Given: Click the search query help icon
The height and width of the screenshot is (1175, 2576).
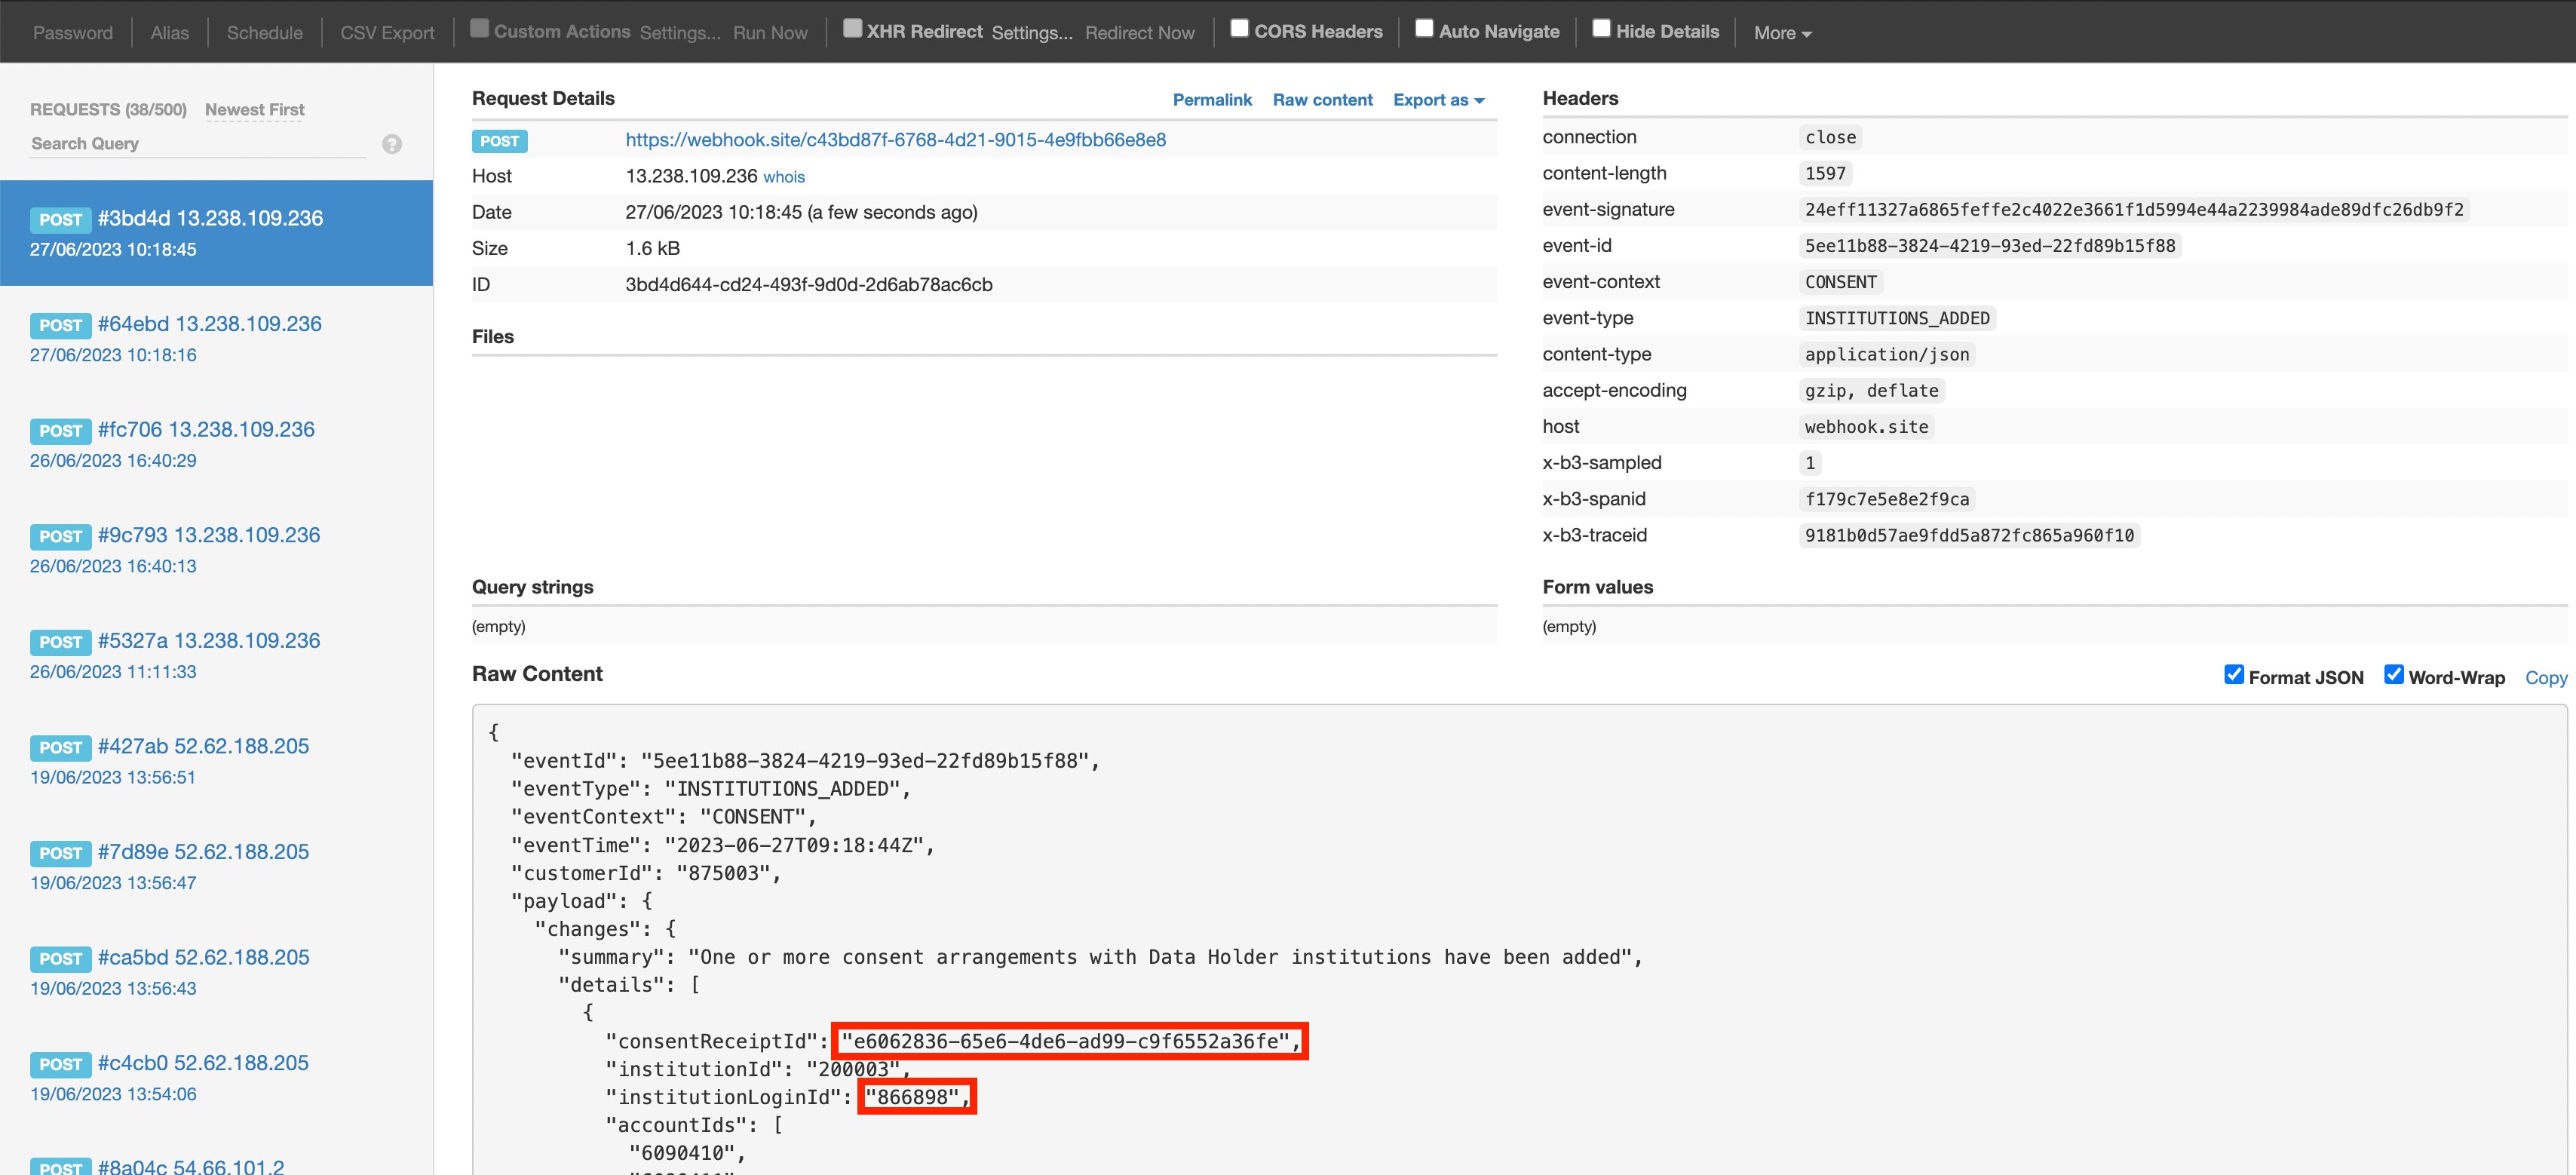Looking at the screenshot, I should [x=392, y=144].
